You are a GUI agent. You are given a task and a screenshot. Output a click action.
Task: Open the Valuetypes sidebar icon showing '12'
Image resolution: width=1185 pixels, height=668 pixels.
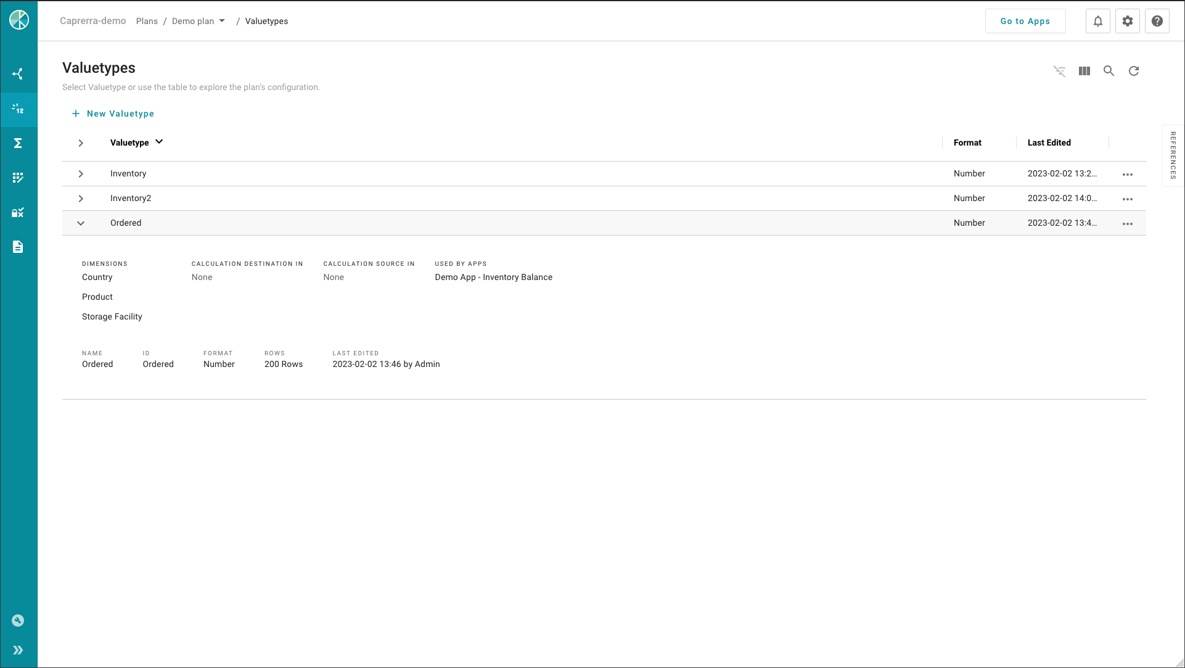pos(18,109)
